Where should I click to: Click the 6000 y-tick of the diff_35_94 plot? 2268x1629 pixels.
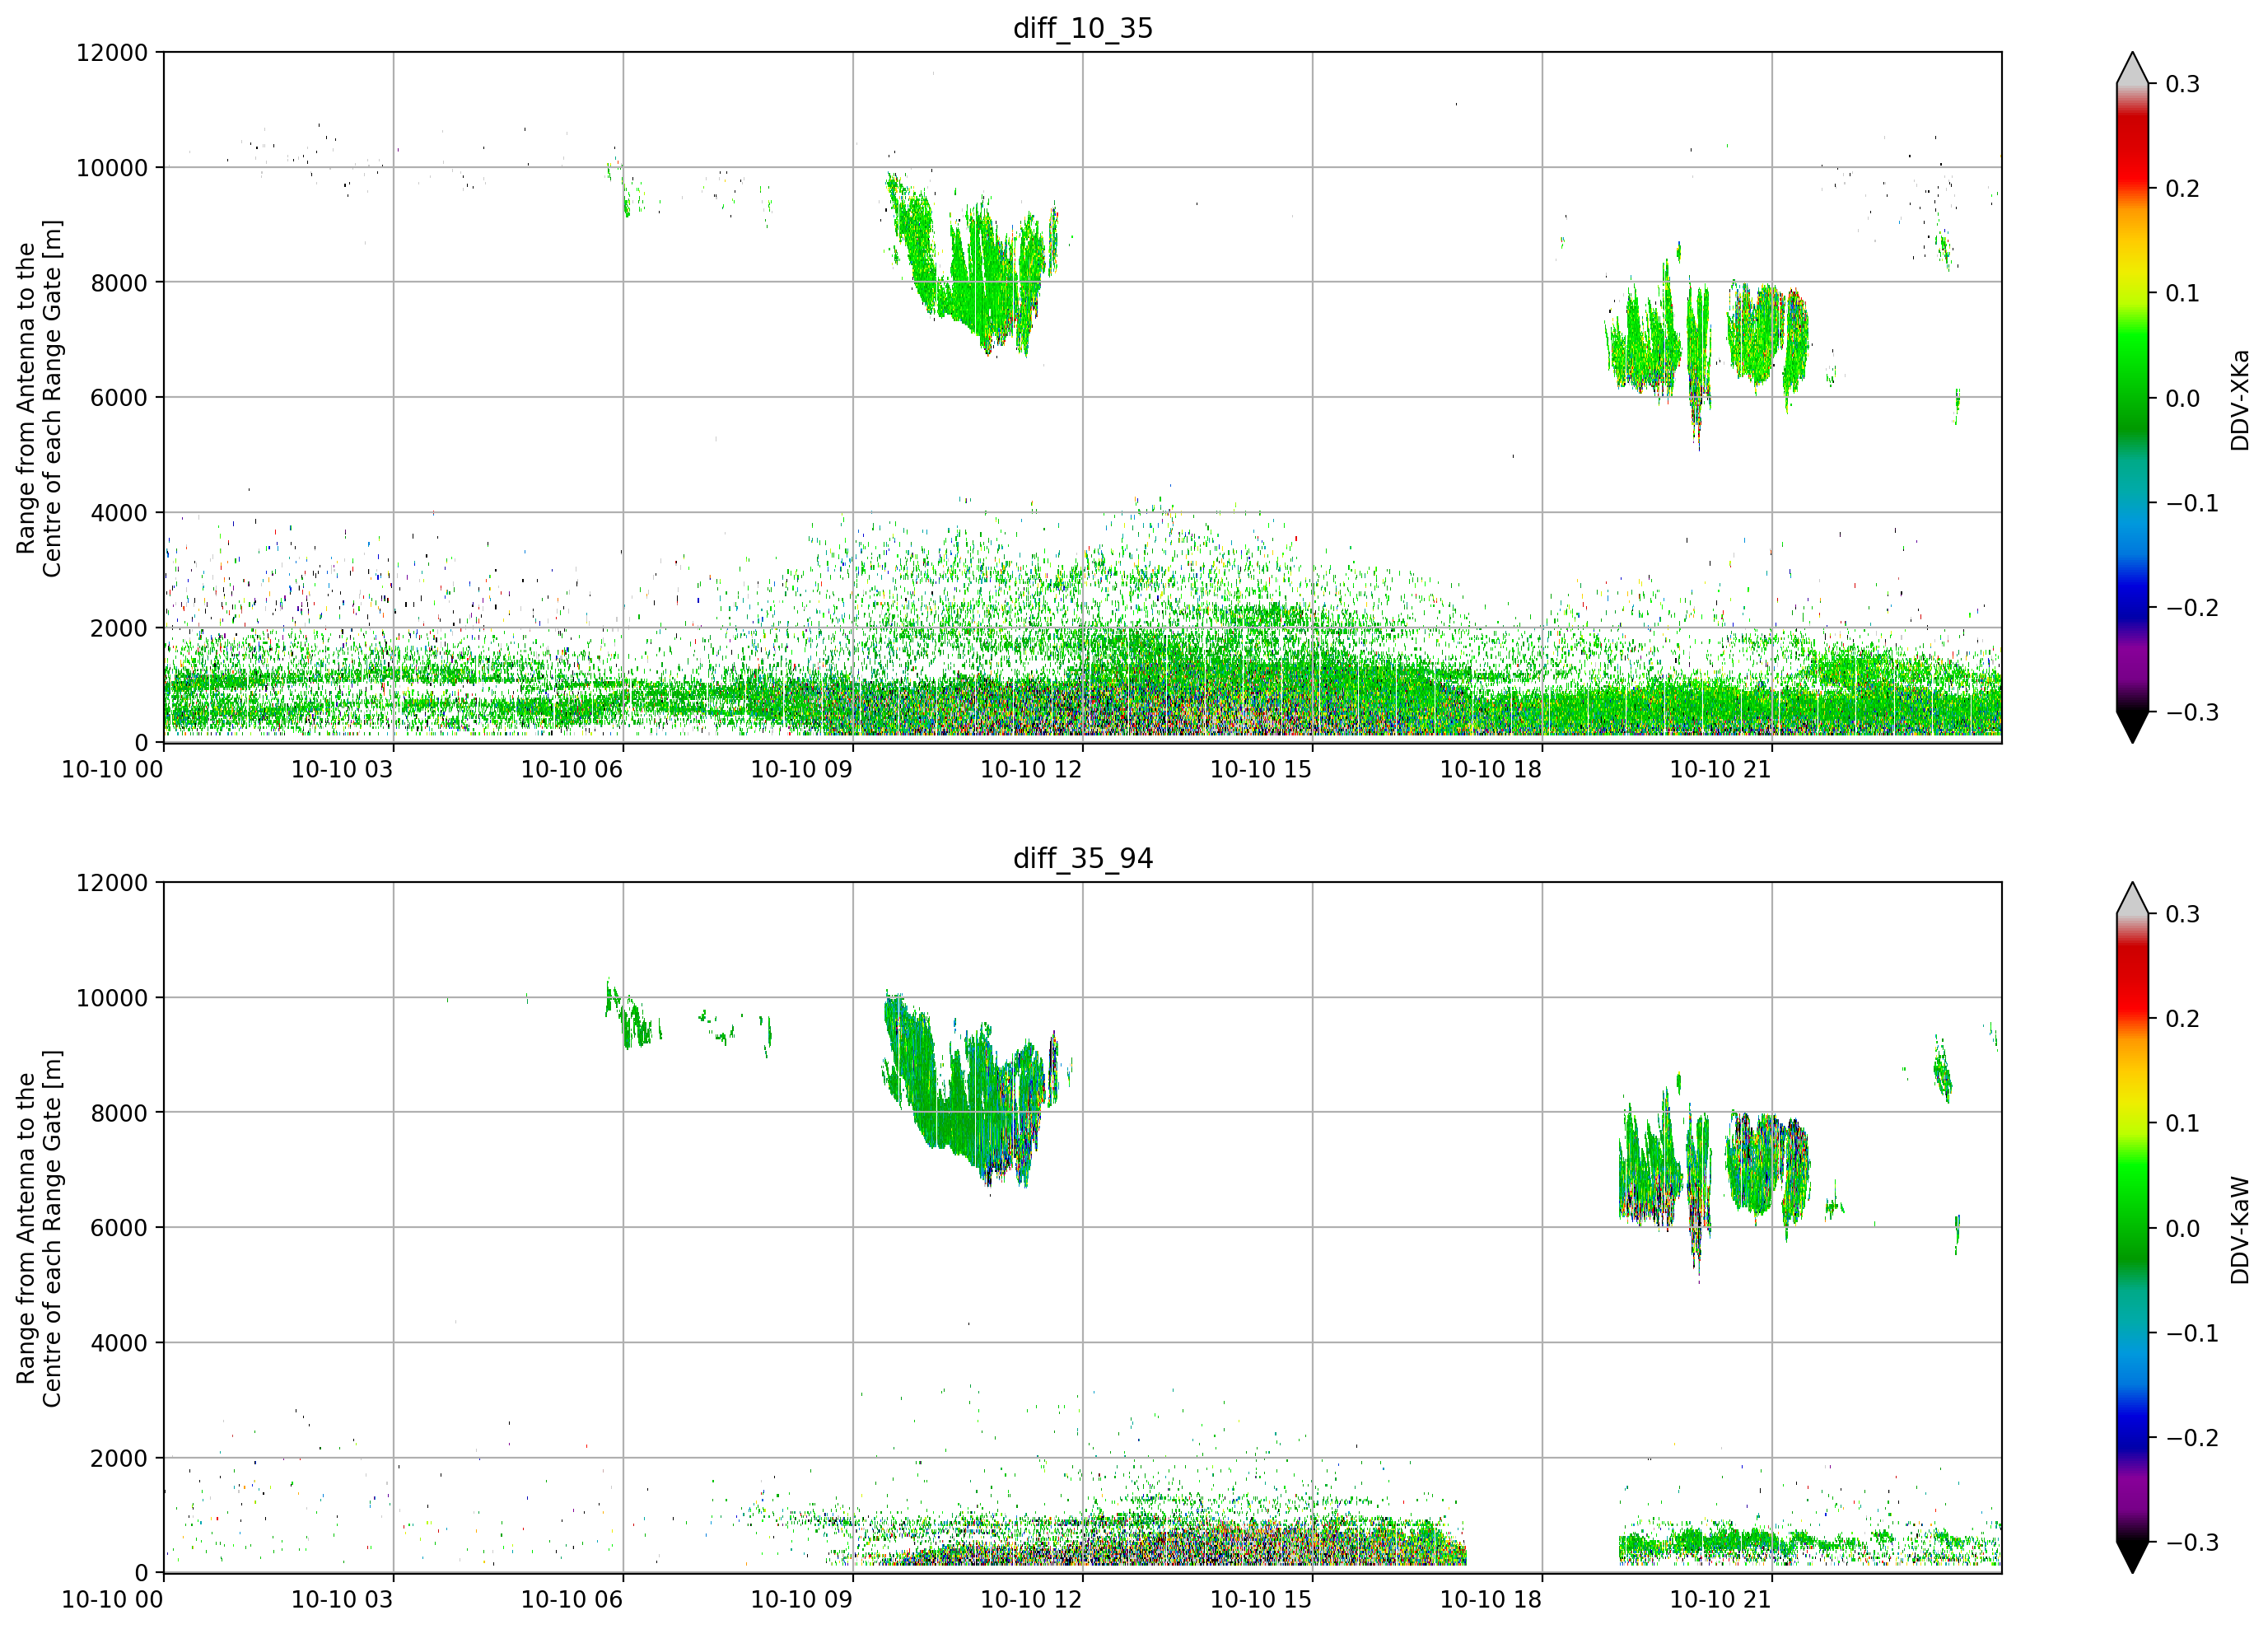(119, 1227)
